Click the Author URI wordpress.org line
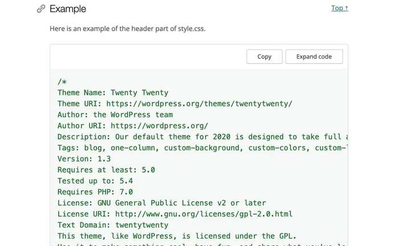Viewport: 394px width, 246px height. click(x=133, y=126)
